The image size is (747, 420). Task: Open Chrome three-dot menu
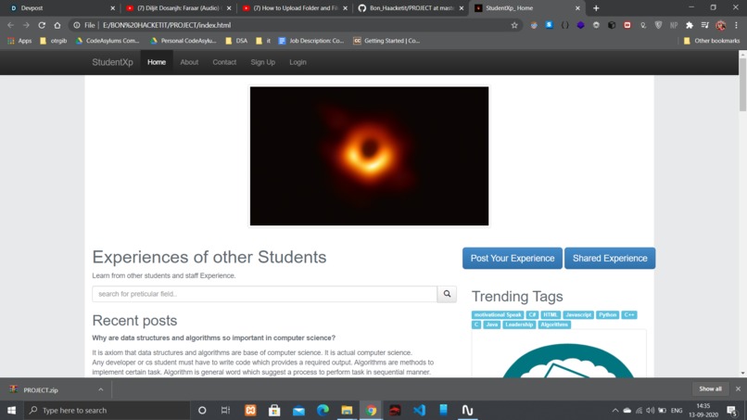point(736,25)
